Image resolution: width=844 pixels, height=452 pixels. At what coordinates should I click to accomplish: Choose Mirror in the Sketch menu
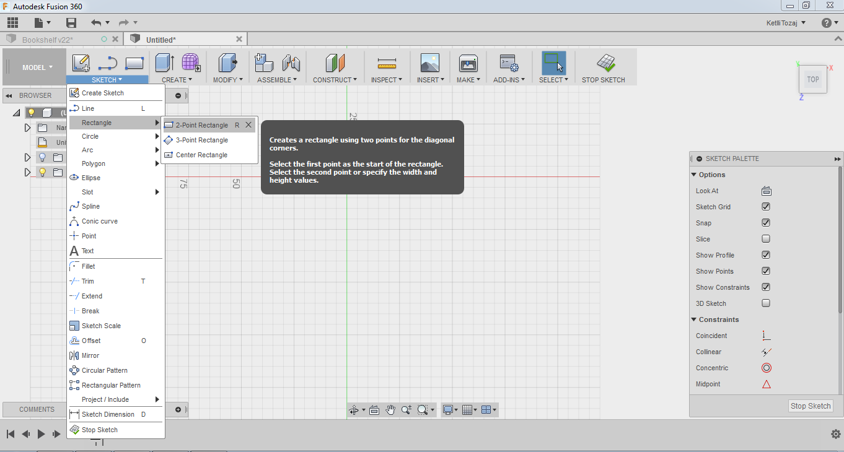click(115, 355)
